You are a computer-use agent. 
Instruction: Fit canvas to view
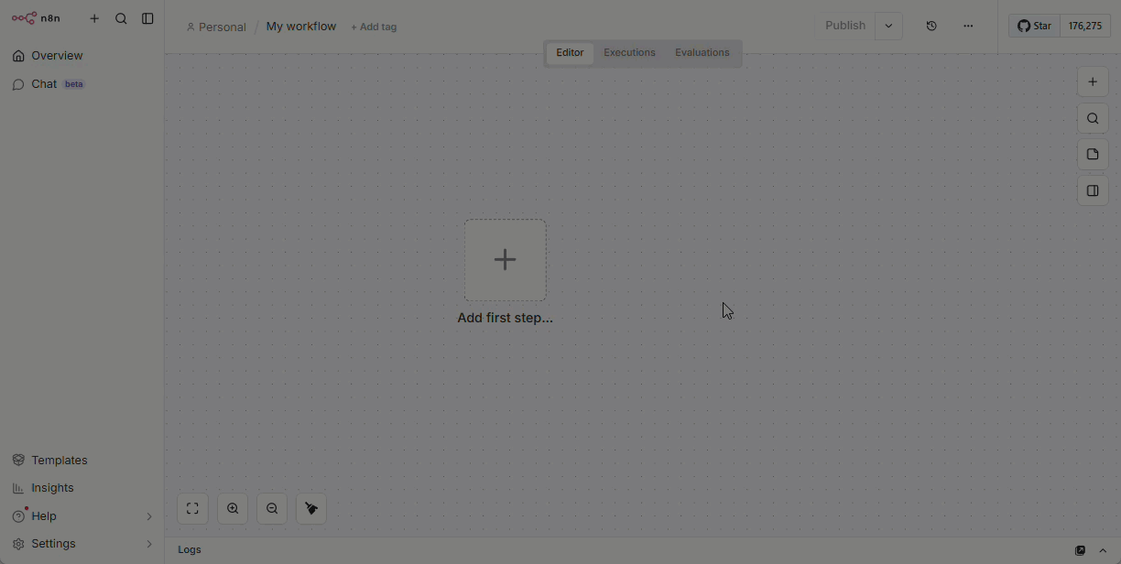(192, 509)
